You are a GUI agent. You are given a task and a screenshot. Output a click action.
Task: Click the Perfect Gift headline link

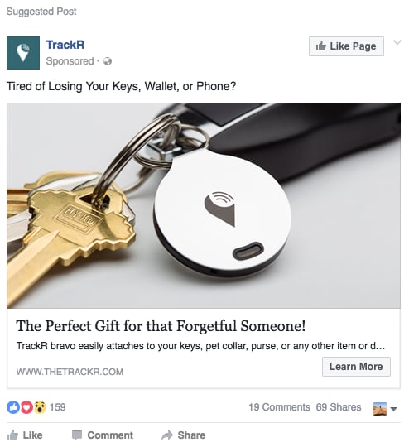(161, 326)
